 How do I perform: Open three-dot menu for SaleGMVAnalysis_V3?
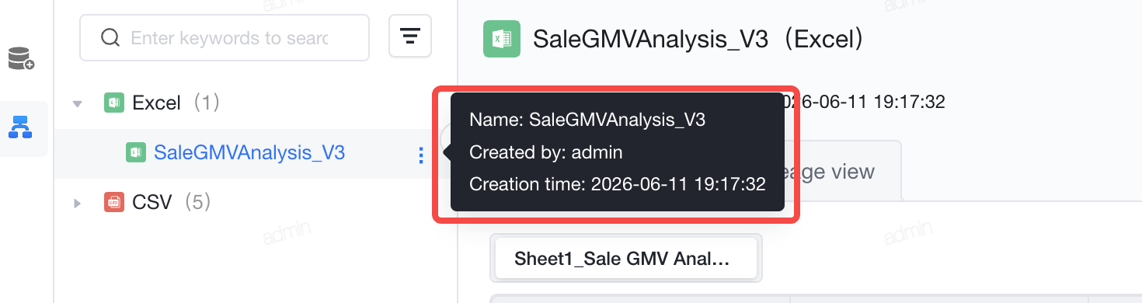pyautogui.click(x=421, y=155)
